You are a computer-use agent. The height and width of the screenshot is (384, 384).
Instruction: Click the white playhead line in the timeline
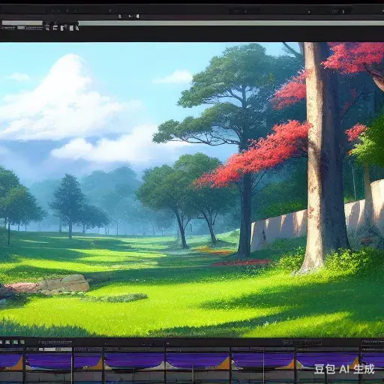(71, 369)
